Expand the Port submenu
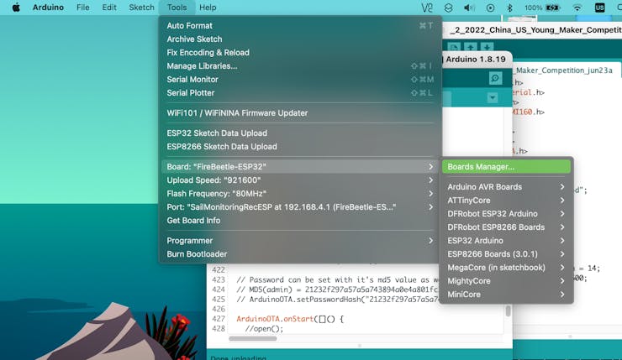 [x=300, y=207]
